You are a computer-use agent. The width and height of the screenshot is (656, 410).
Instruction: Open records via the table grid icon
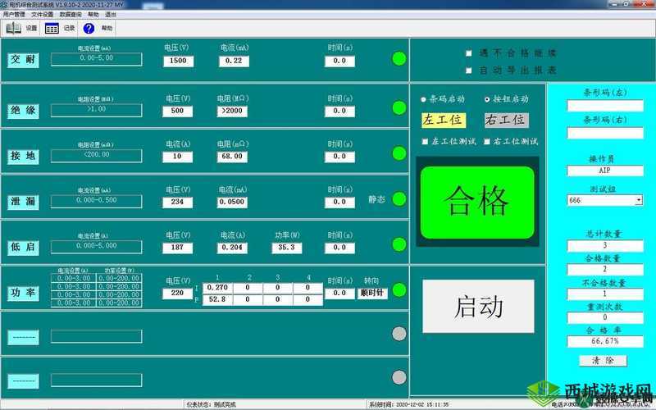[52, 29]
